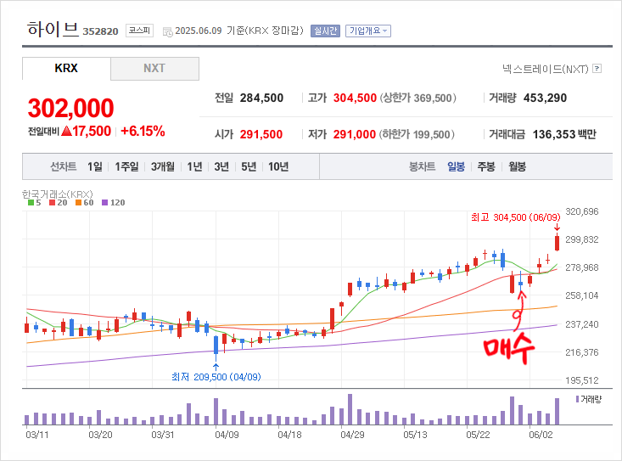Click the 저가 value 291,000
Viewport: 622px width, 461px height.
pyautogui.click(x=354, y=134)
